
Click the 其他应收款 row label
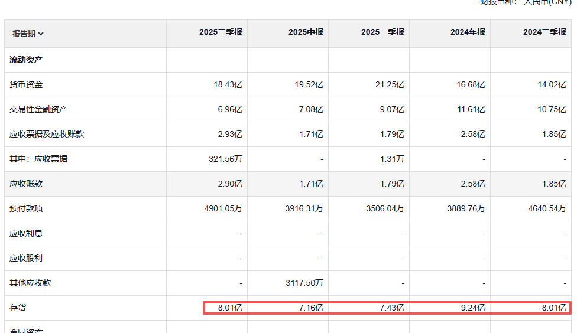(30, 283)
